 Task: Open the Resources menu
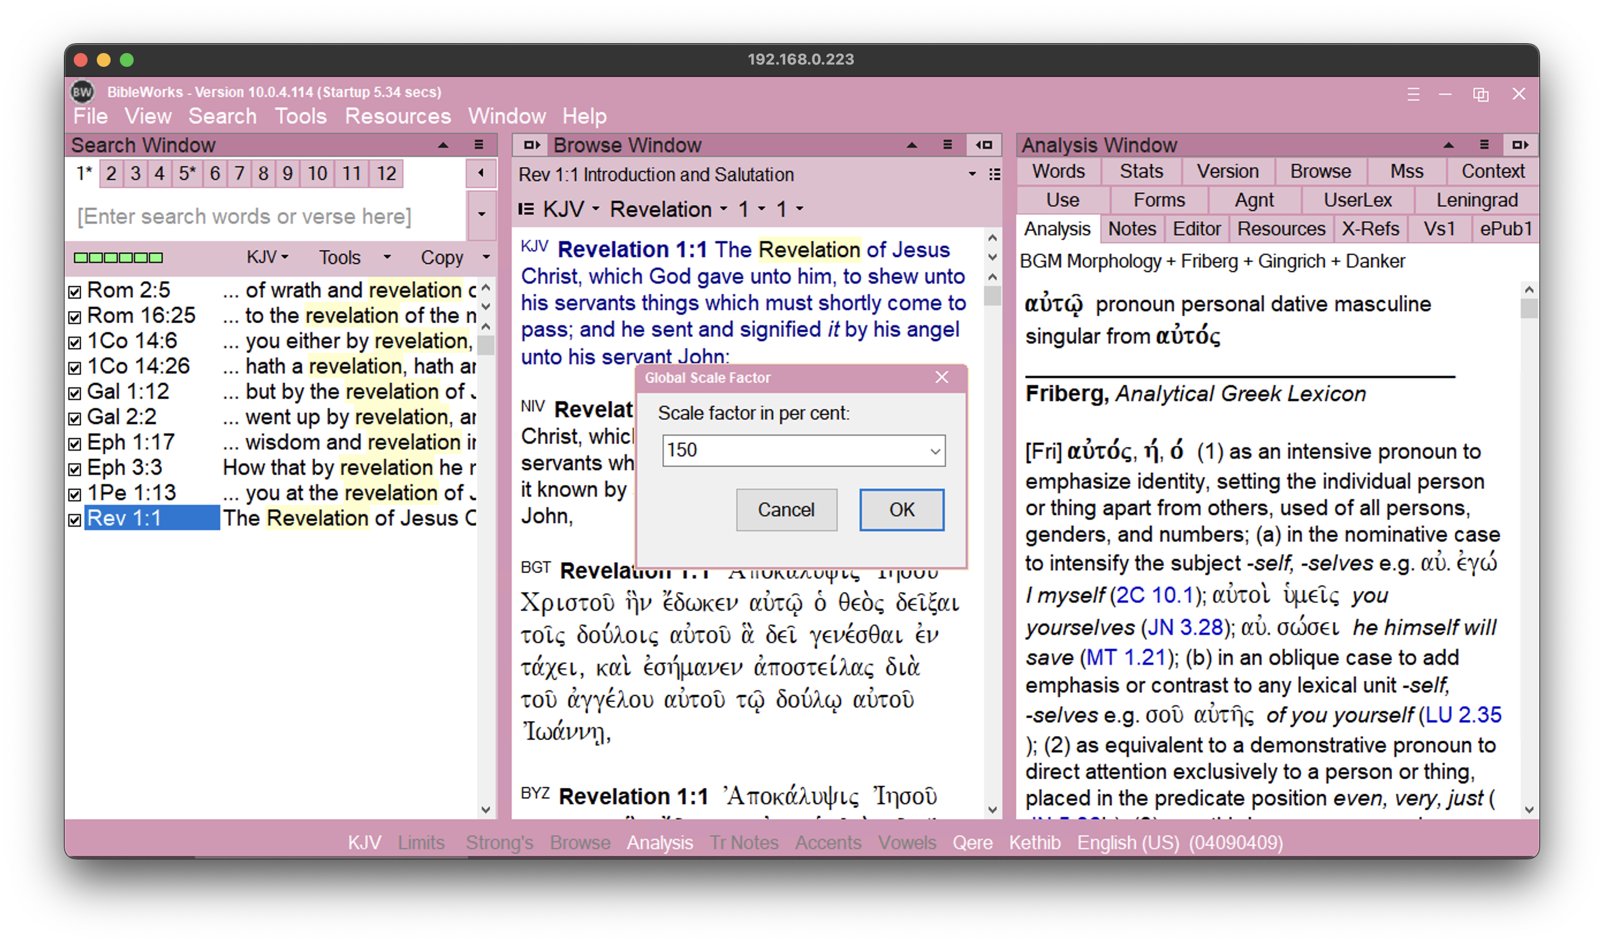pos(398,116)
